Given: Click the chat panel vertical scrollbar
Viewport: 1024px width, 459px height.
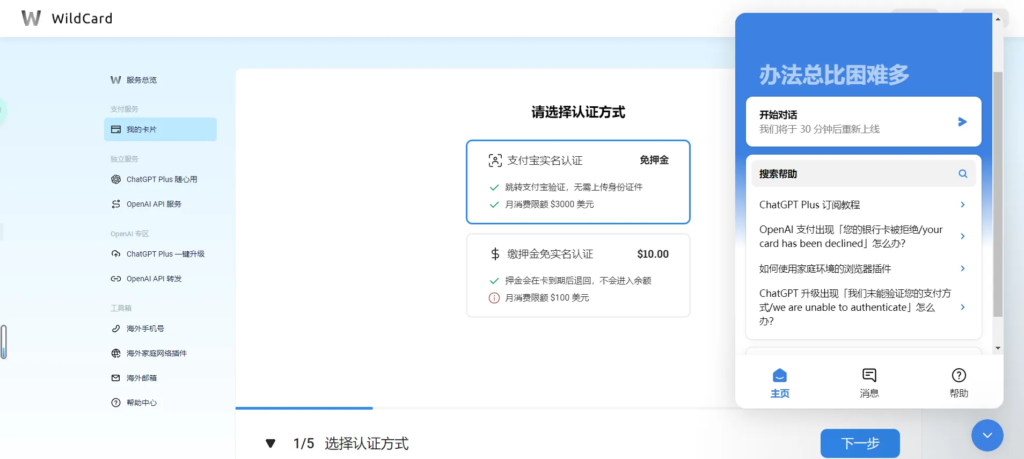Looking at the screenshot, I should tap(998, 193).
